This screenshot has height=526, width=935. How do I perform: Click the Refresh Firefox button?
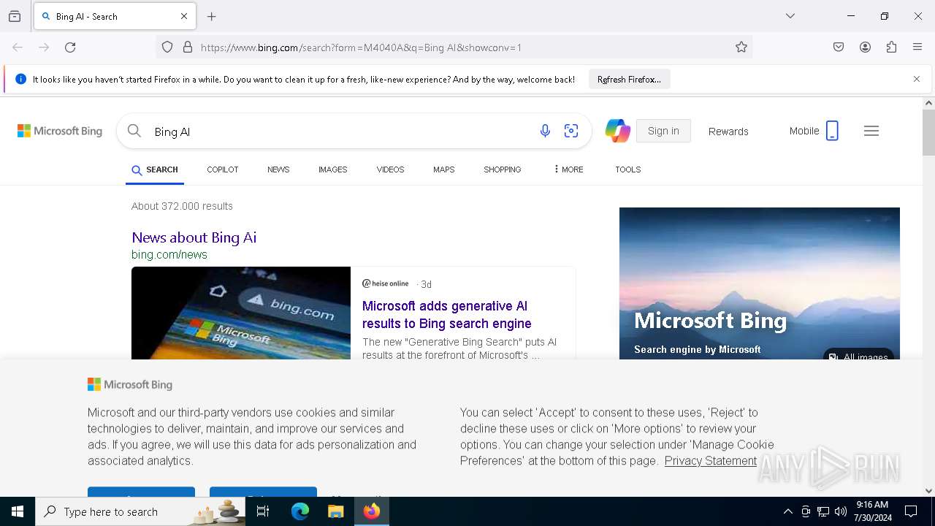tap(629, 79)
